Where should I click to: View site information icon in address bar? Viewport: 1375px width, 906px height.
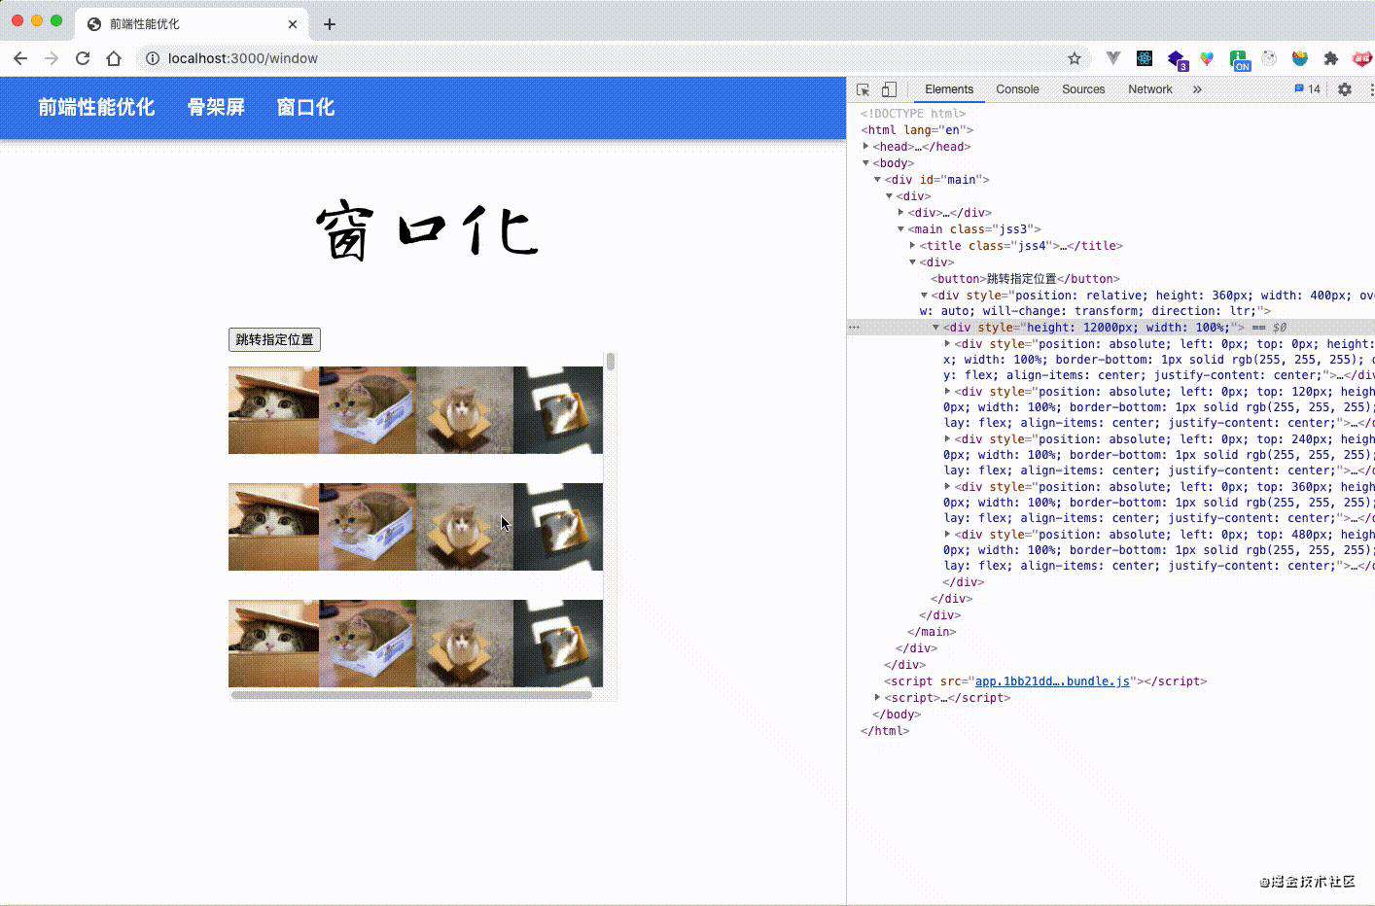[x=152, y=58]
